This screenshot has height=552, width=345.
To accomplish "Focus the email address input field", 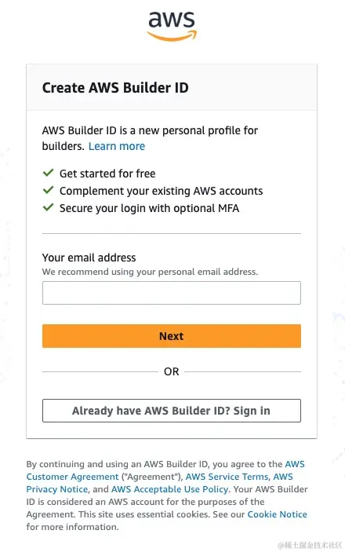I will (x=172, y=293).
